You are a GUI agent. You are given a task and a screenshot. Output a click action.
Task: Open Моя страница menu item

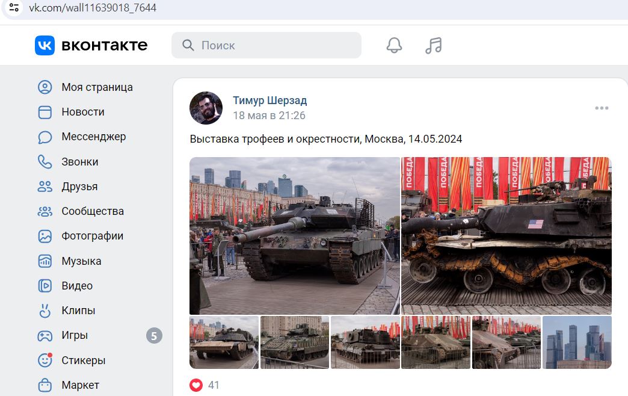pos(97,87)
